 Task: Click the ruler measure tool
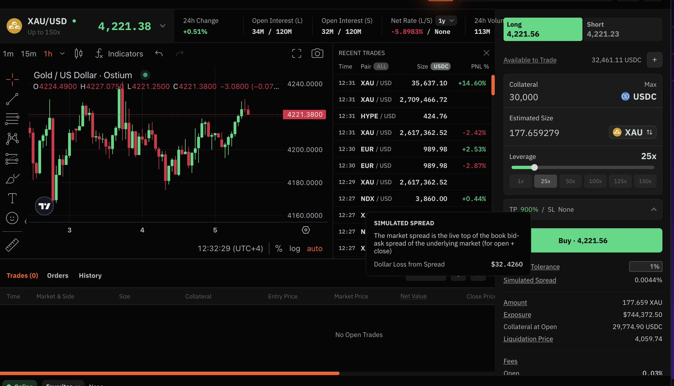pyautogui.click(x=12, y=245)
